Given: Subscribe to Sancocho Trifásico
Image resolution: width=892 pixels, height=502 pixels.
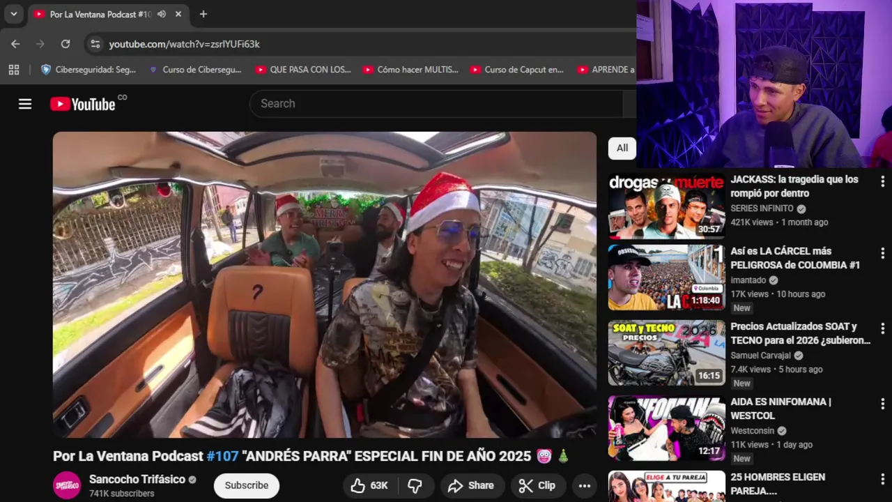Looking at the screenshot, I should [246, 485].
